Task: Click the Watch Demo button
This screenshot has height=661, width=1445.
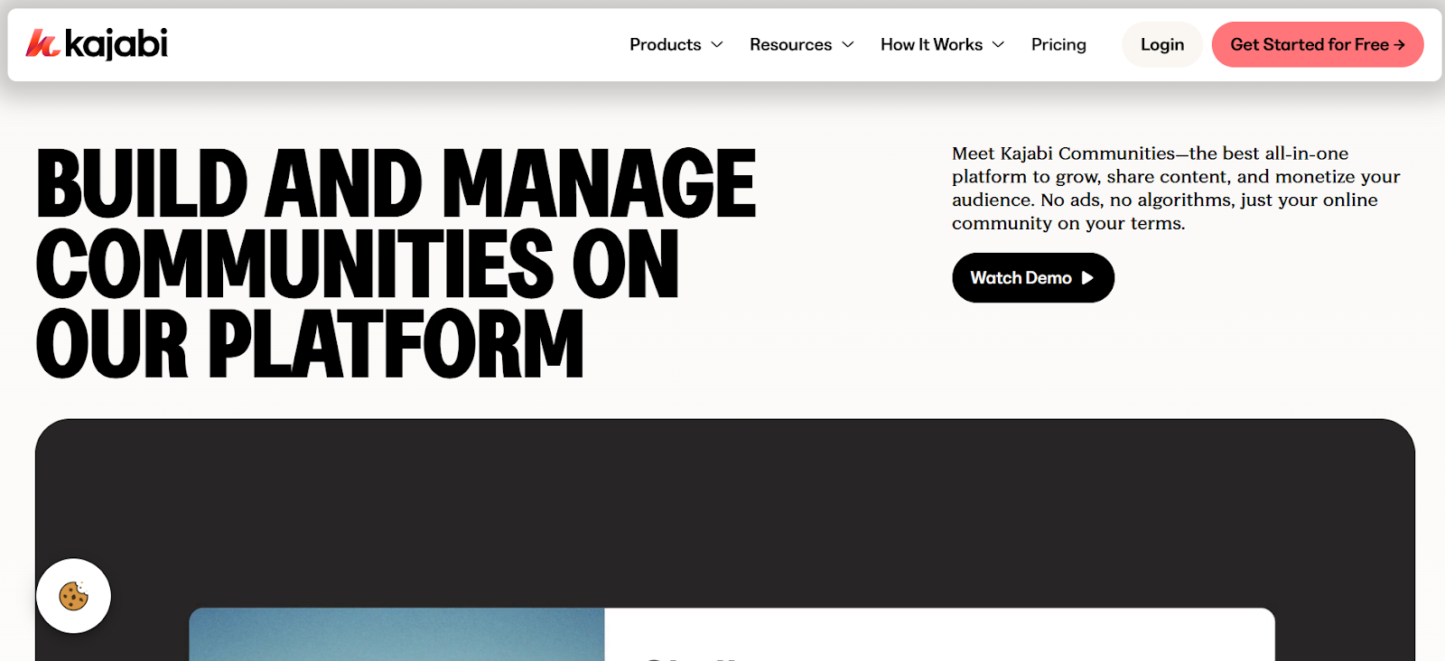Action: click(1033, 278)
